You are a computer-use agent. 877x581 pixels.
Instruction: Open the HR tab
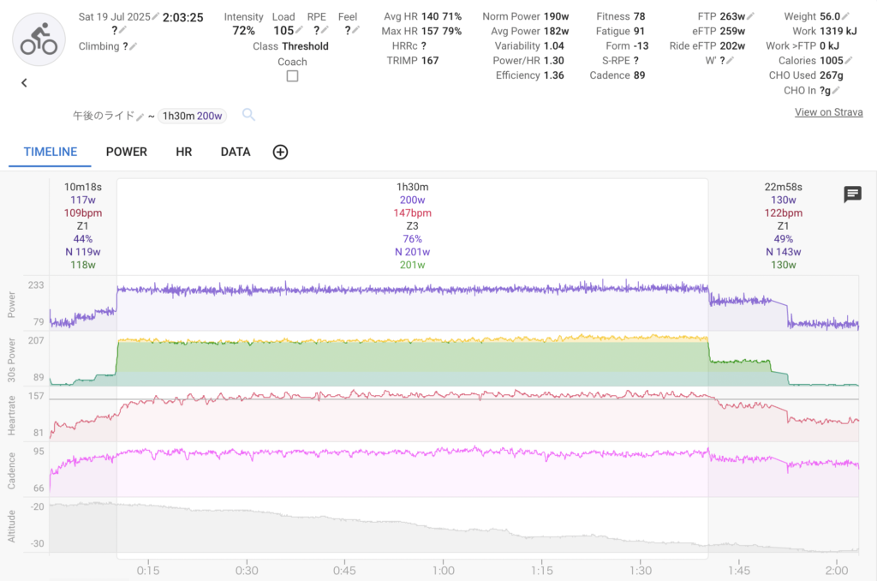pyautogui.click(x=183, y=152)
